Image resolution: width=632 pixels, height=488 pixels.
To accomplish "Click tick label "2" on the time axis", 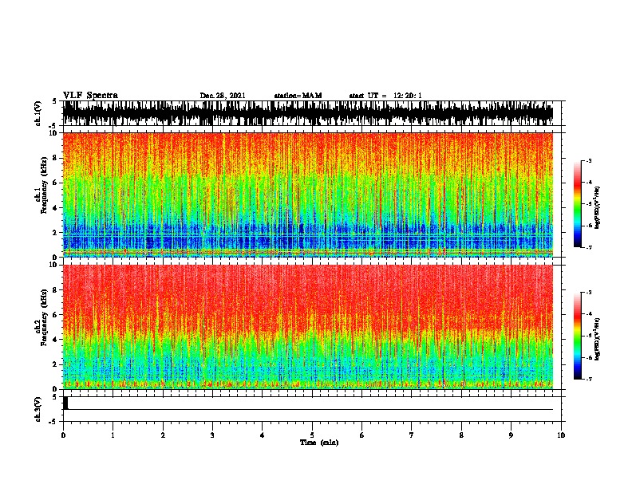I will tap(163, 435).
